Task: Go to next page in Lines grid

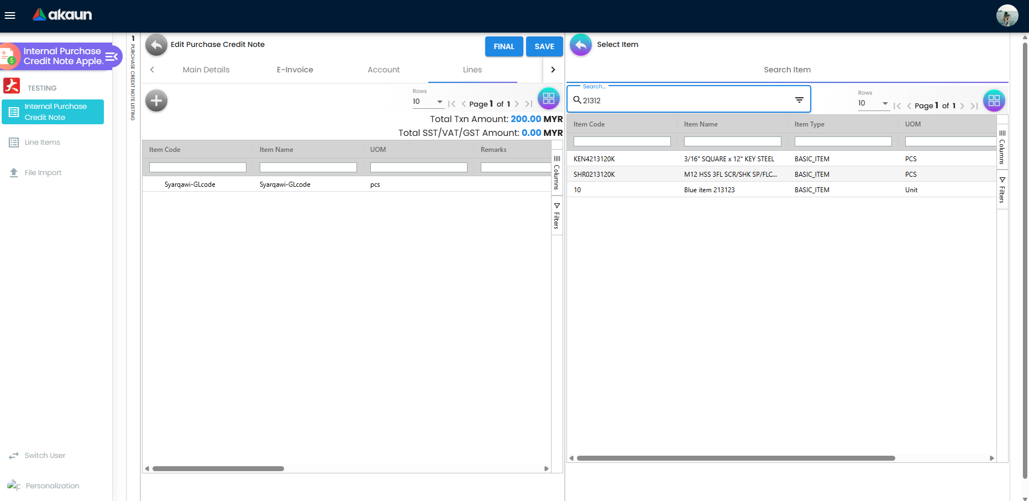Action: [x=517, y=104]
